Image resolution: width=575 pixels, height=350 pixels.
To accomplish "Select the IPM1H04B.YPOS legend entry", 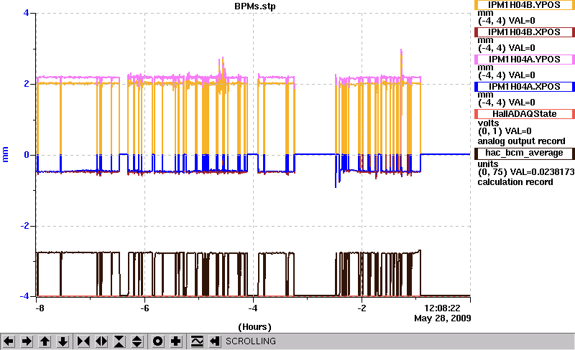I will (525, 5).
